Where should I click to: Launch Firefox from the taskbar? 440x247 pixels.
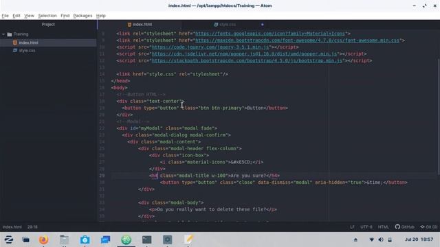[43, 239]
